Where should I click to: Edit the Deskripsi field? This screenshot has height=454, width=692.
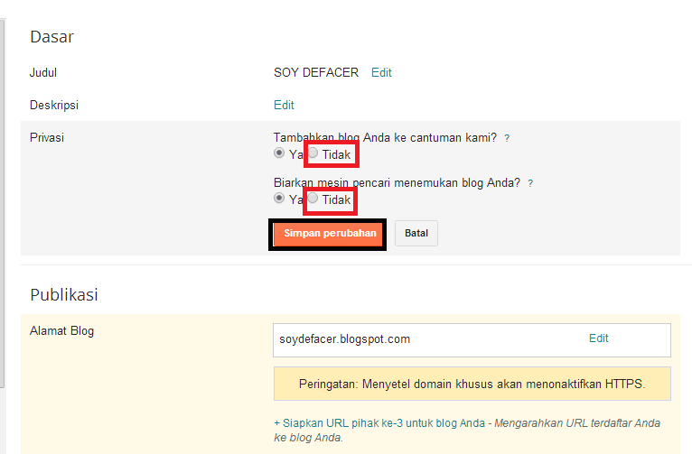(284, 106)
